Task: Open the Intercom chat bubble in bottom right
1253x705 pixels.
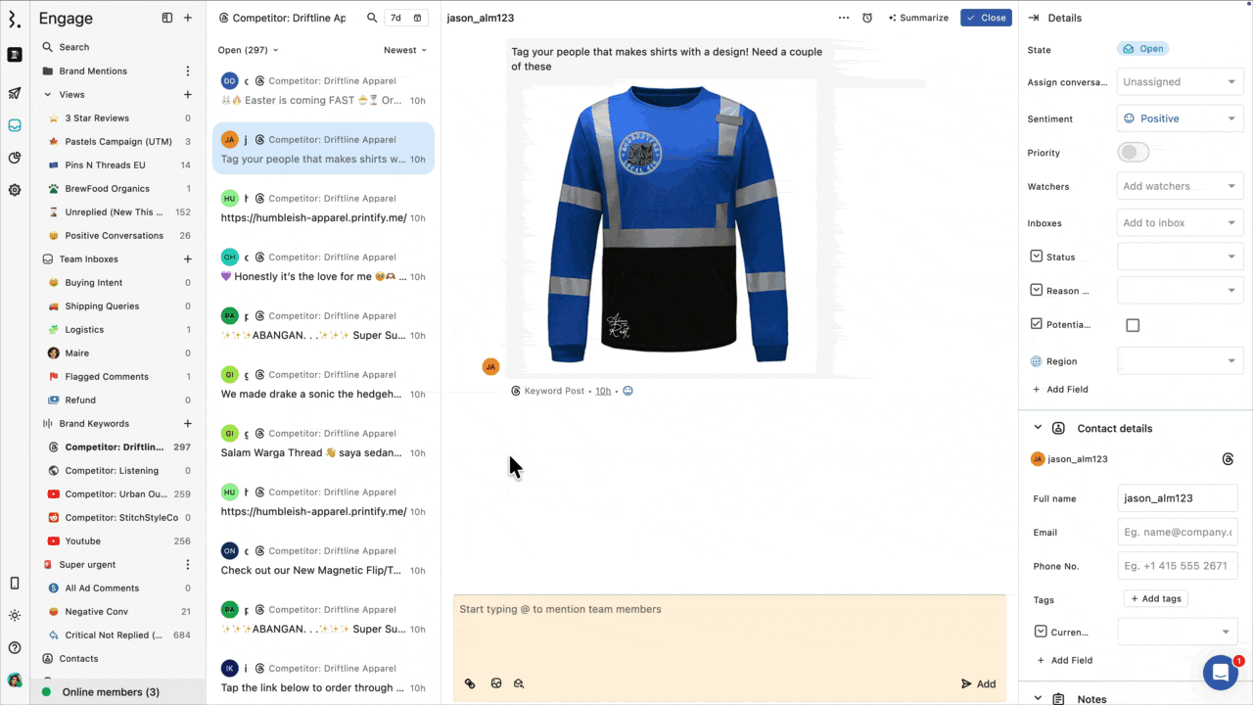Action: pos(1220,673)
